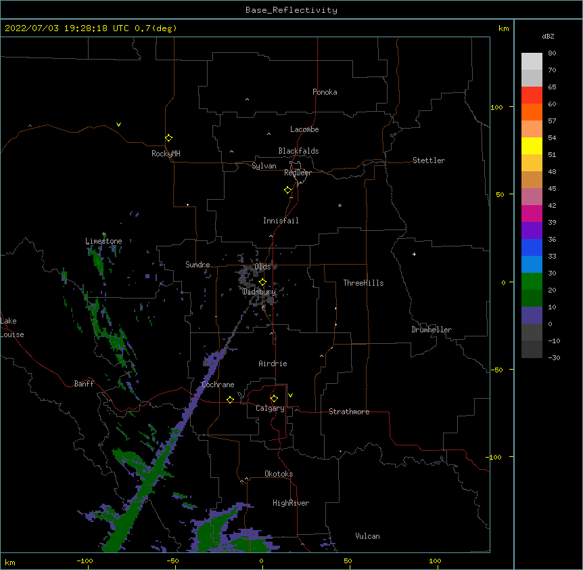Click the white asterisk marker above Limestone
The image size is (583, 570).
click(x=104, y=234)
